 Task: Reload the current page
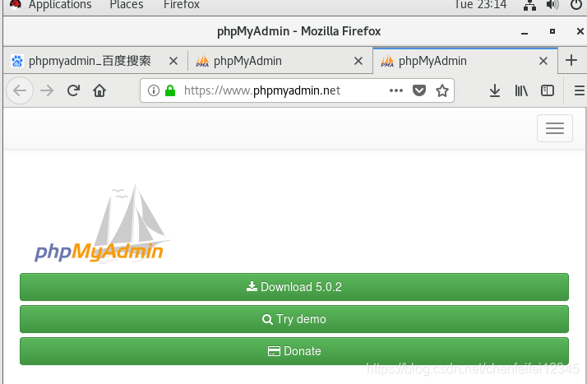coord(73,90)
